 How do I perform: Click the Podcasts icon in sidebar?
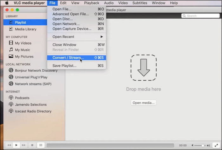(x=11, y=98)
